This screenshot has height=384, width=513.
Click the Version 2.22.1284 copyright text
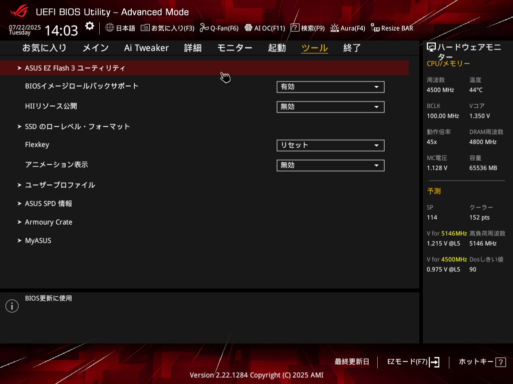tap(256, 375)
